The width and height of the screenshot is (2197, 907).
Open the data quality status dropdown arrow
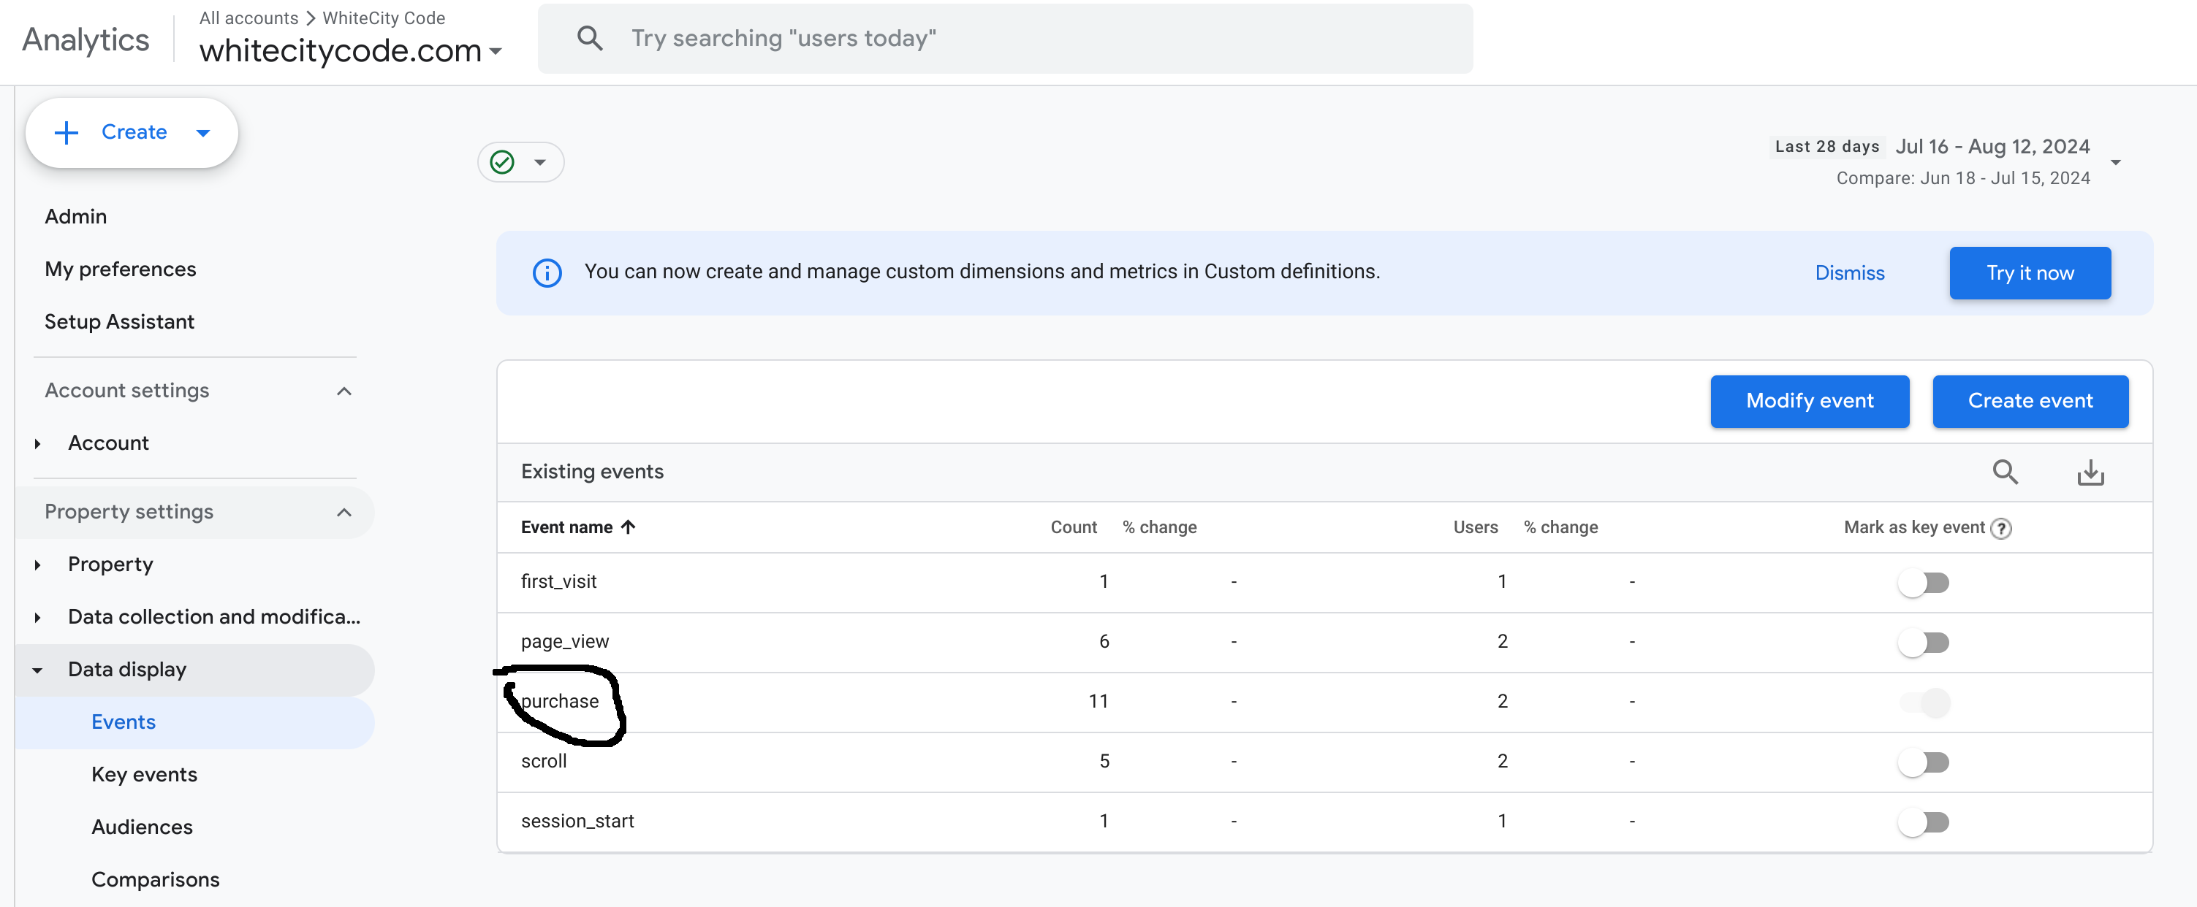pyautogui.click(x=540, y=163)
